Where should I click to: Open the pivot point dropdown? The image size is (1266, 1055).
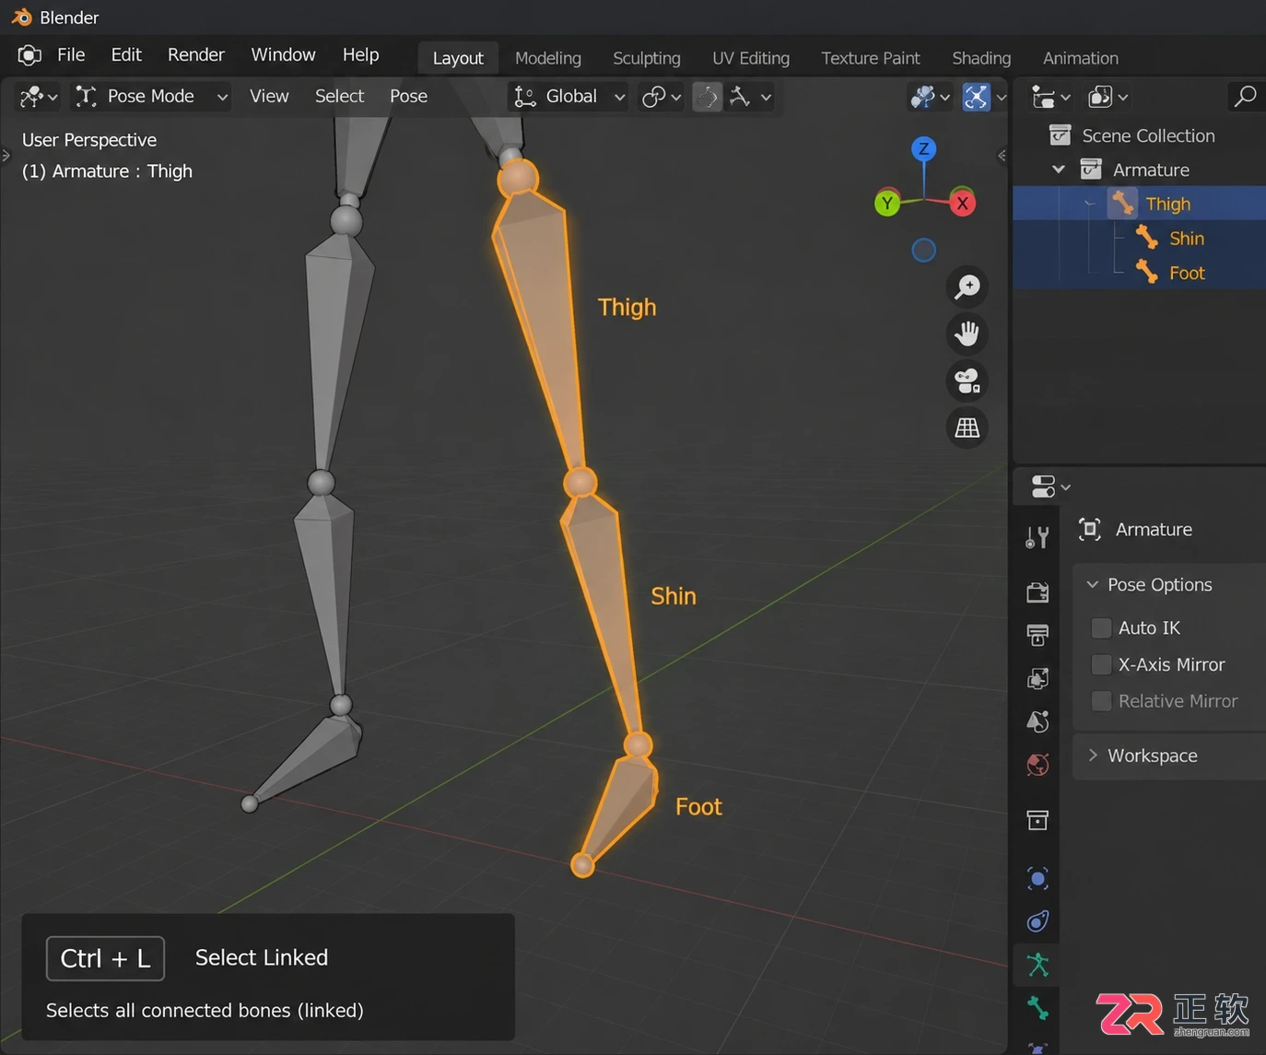(x=661, y=97)
